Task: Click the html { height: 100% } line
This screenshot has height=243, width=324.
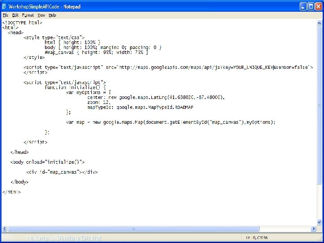Action: [72, 42]
